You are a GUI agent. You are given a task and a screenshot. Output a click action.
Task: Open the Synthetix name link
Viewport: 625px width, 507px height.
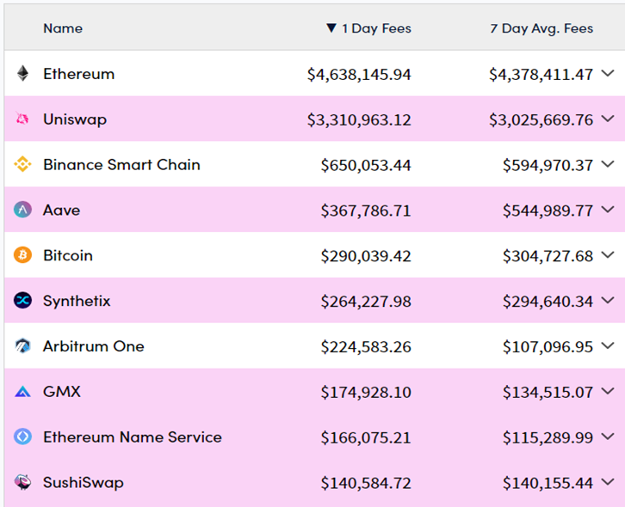77,301
